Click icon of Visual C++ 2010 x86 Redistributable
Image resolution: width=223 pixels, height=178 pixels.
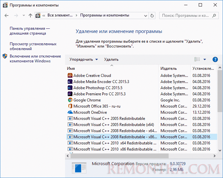click(70, 149)
